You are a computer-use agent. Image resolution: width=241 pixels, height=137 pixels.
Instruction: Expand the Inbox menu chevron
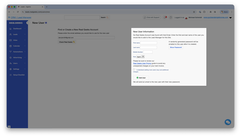tap(25, 40)
